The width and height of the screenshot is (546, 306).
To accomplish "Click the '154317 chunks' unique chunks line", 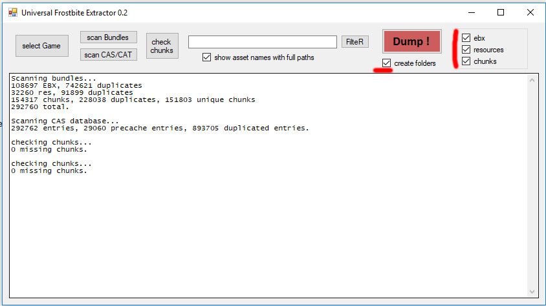I will [133, 99].
